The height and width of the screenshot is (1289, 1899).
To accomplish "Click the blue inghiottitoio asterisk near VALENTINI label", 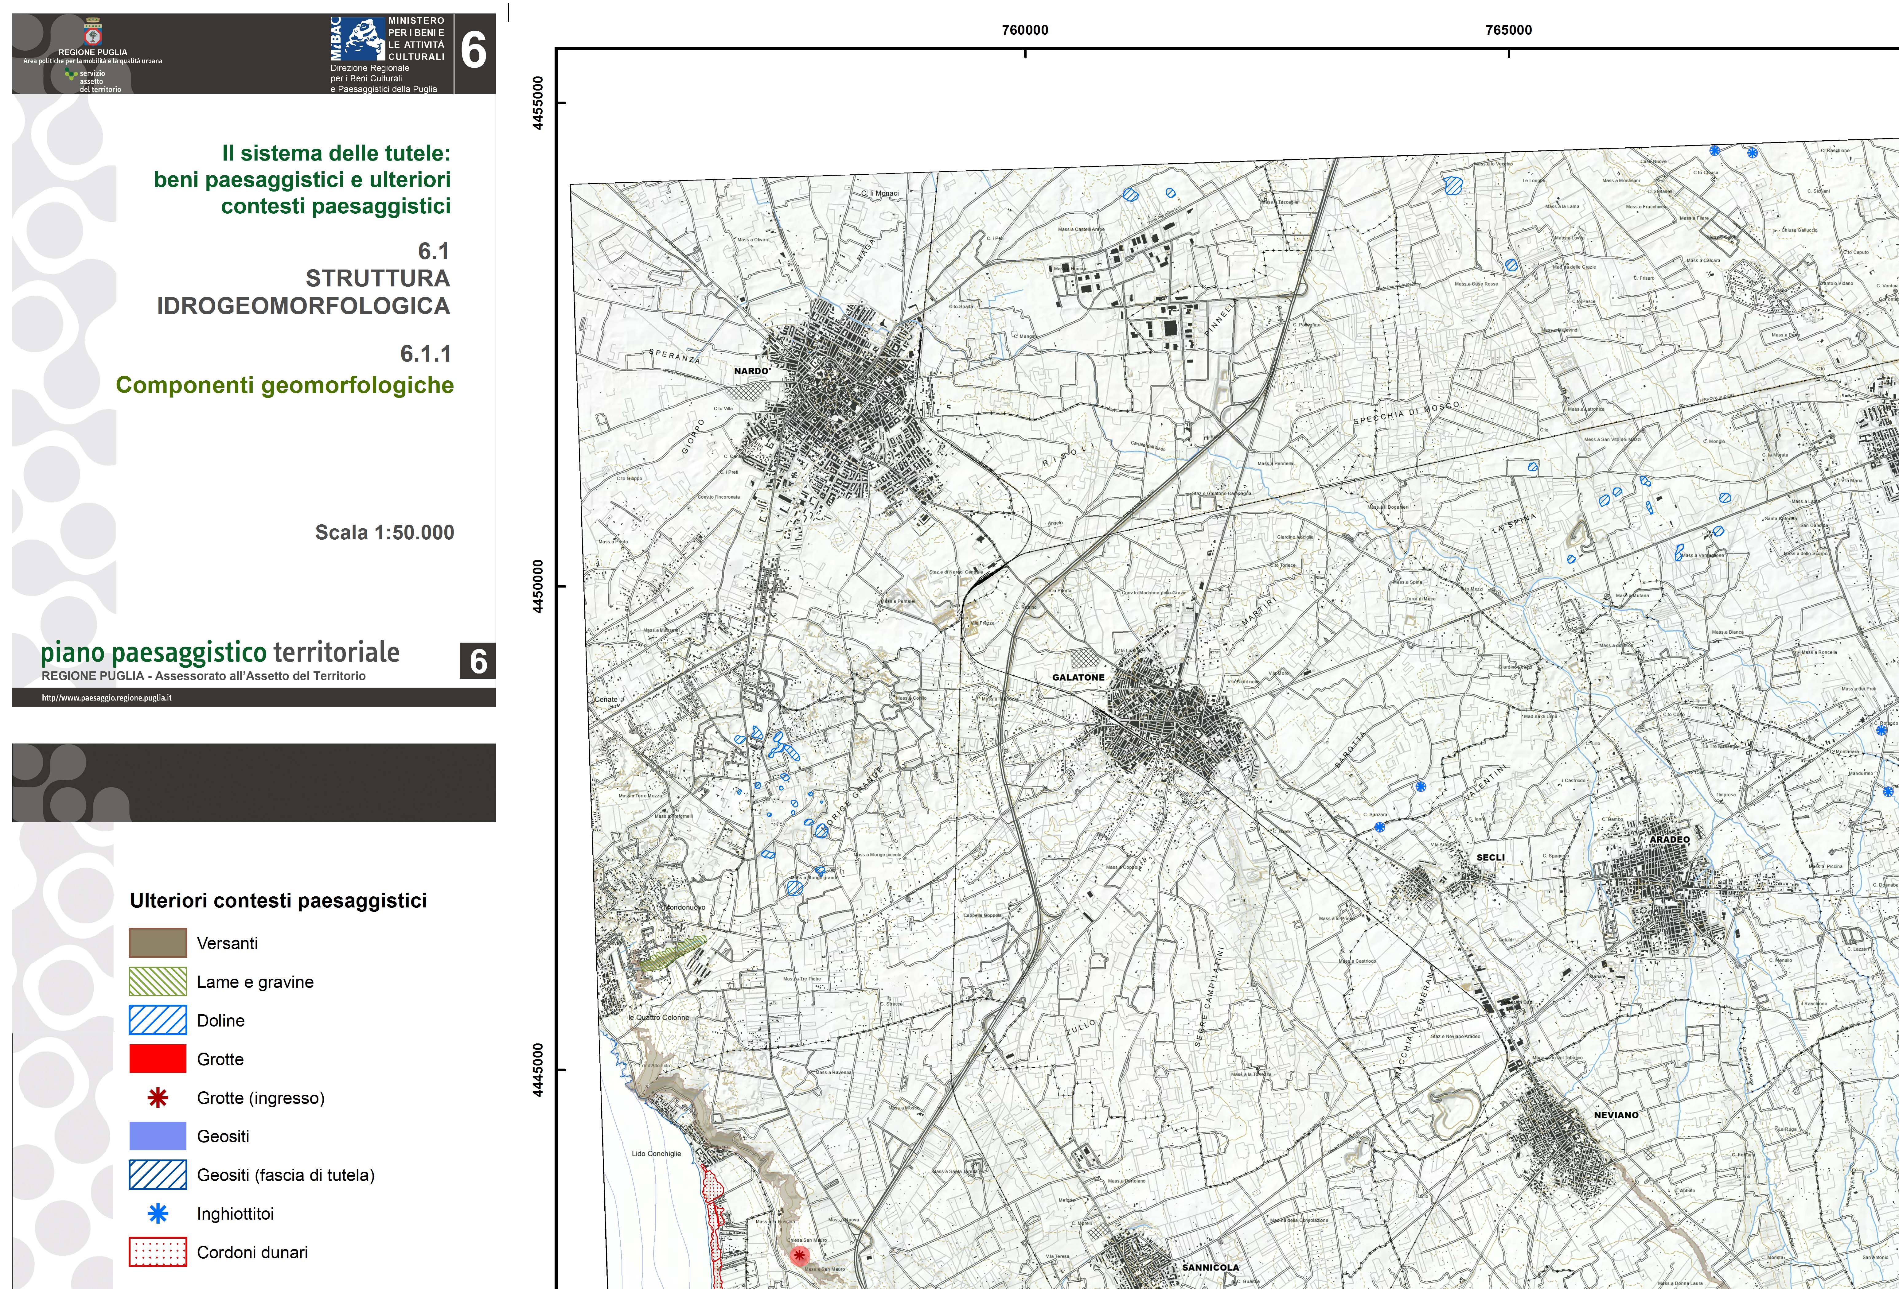I will tap(1420, 787).
